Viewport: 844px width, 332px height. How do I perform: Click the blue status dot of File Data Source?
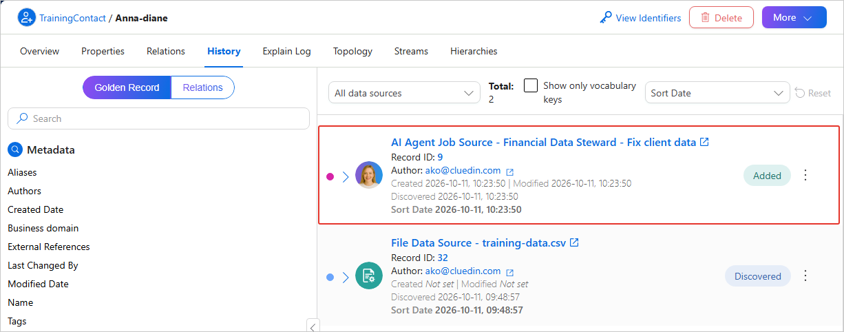(330, 277)
